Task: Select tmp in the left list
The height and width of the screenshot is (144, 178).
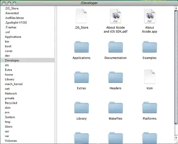Action: [8, 122]
